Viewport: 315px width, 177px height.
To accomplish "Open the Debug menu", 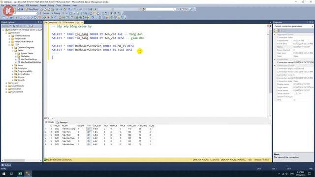I will coord(51,5).
